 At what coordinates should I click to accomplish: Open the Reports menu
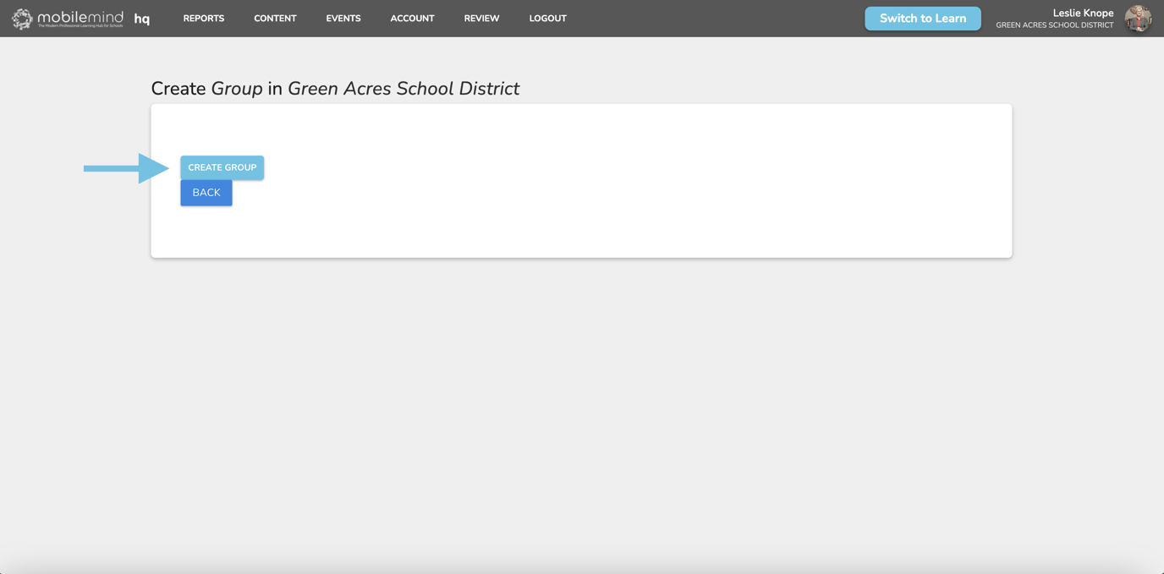[x=204, y=19]
